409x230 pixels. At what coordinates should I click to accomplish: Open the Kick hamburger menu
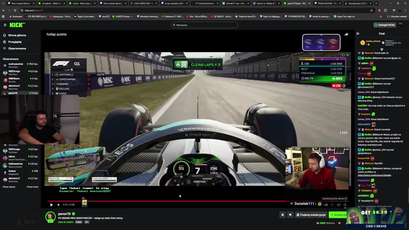pos(5,25)
